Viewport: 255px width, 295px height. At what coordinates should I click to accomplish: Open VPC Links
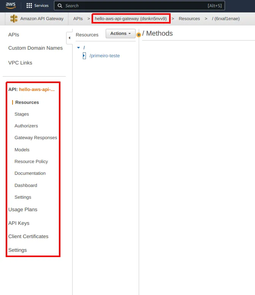pos(20,63)
